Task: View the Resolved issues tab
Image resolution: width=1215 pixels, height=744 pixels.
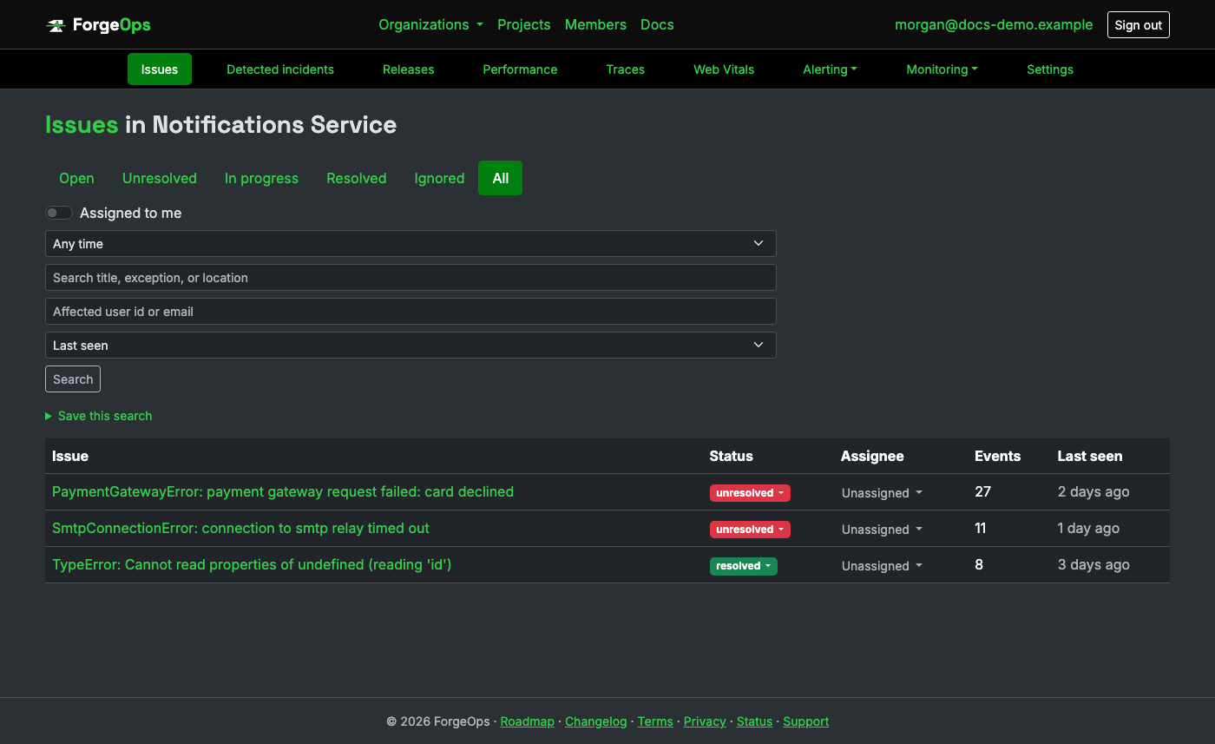Action: [356, 178]
